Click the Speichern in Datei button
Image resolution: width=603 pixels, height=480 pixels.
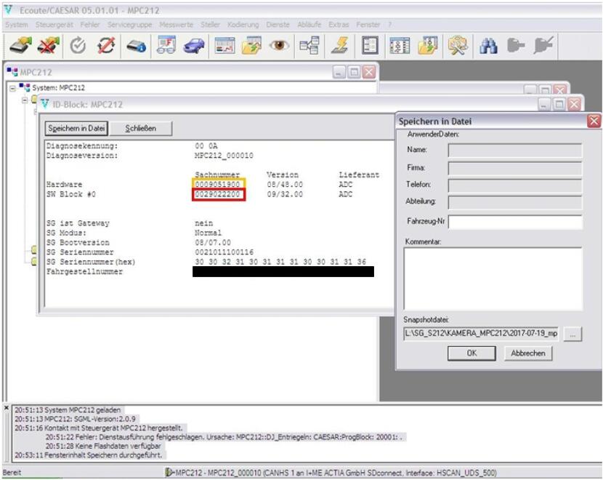coord(76,128)
